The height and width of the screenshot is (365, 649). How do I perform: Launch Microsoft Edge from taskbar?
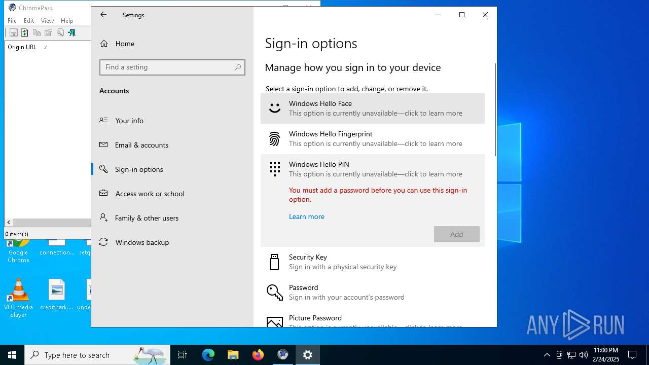[208, 355]
